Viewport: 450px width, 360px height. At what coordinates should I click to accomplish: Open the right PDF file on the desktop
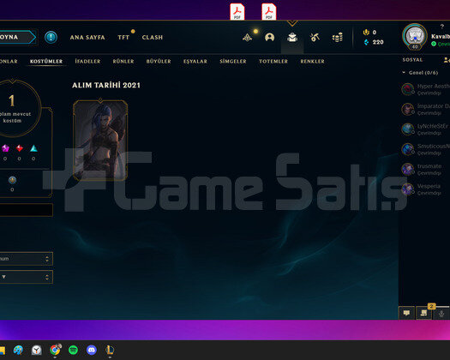coord(269,11)
